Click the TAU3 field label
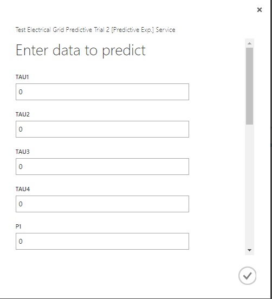 (x=23, y=152)
